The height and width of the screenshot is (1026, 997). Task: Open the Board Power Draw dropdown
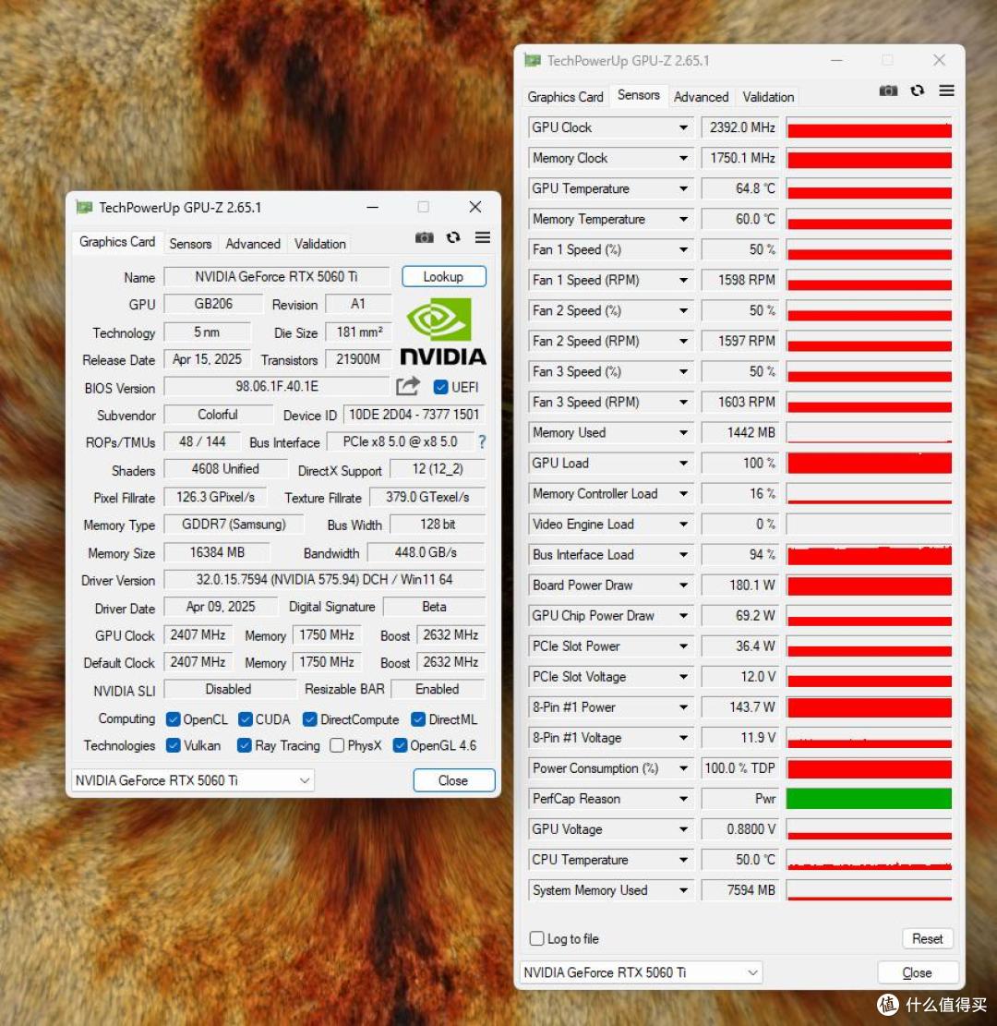683,585
